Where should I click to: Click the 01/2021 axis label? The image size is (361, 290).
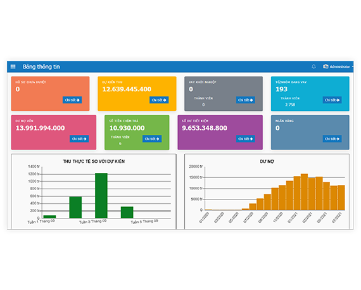293,218
